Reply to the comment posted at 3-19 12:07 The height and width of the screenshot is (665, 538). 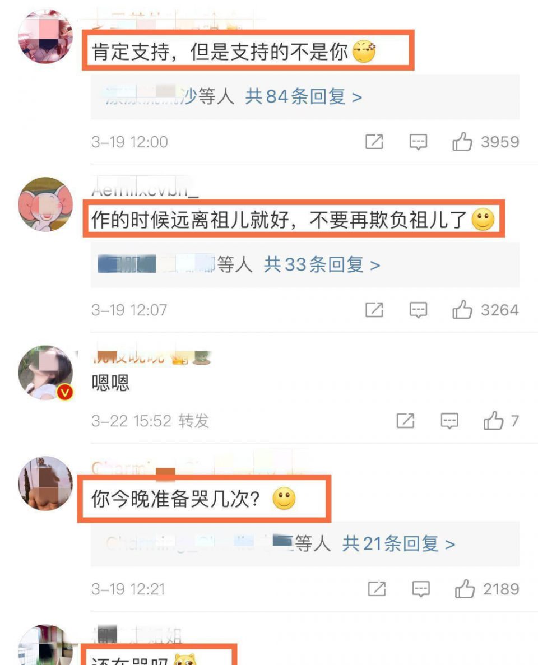point(418,310)
